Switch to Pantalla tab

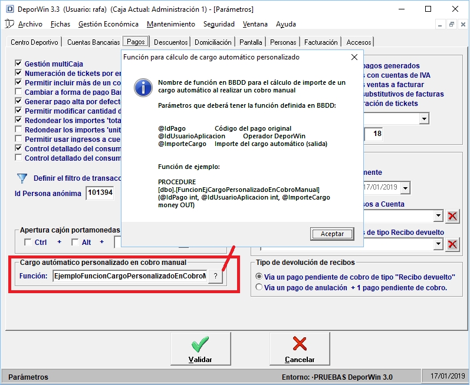point(251,42)
